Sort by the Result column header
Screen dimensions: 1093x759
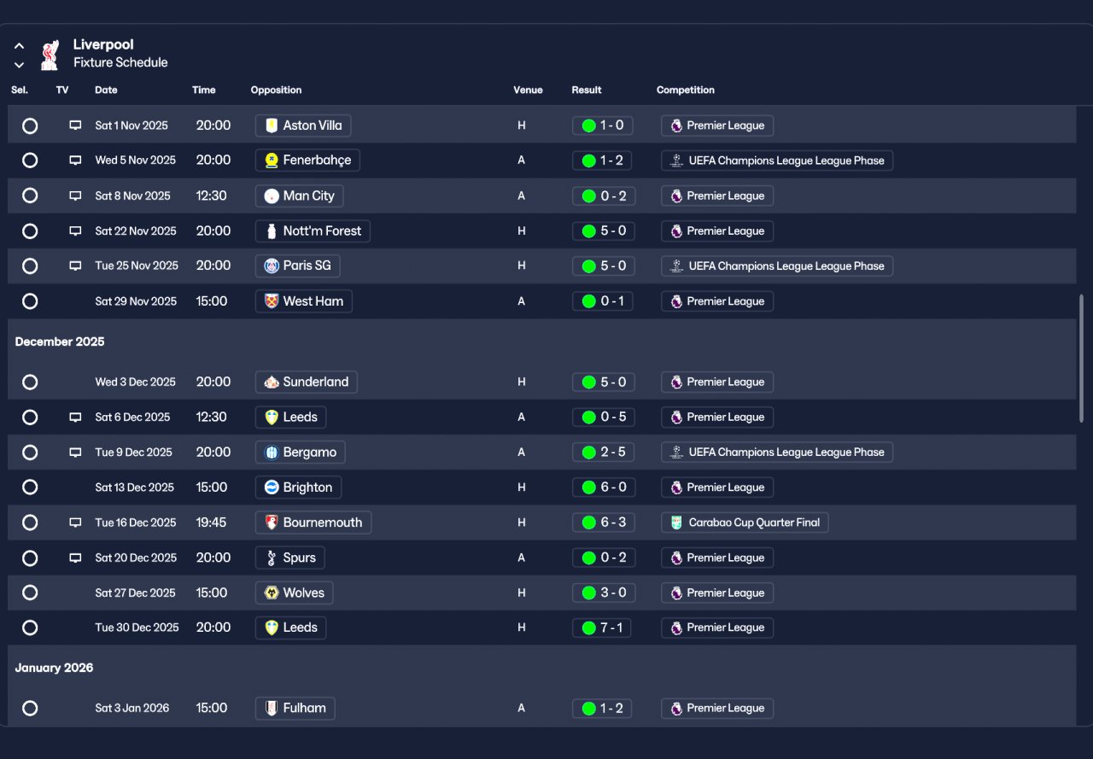pos(587,90)
